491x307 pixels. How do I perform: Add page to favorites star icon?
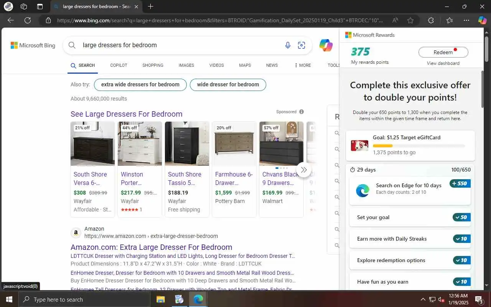click(x=410, y=20)
